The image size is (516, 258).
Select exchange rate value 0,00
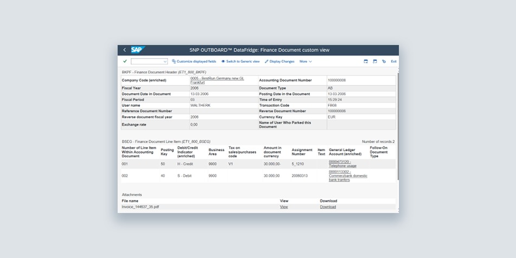click(x=194, y=125)
